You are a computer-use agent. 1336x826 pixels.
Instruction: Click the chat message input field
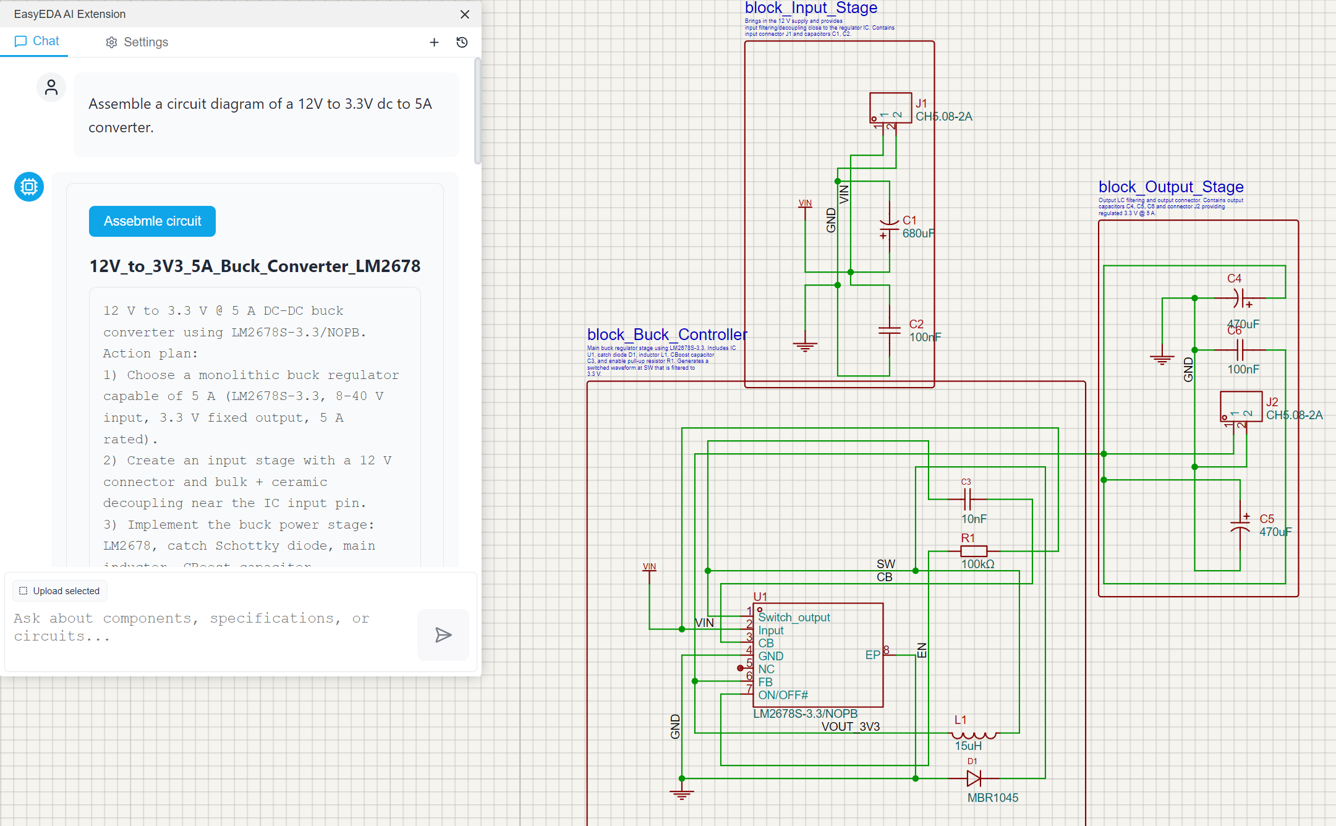210,628
